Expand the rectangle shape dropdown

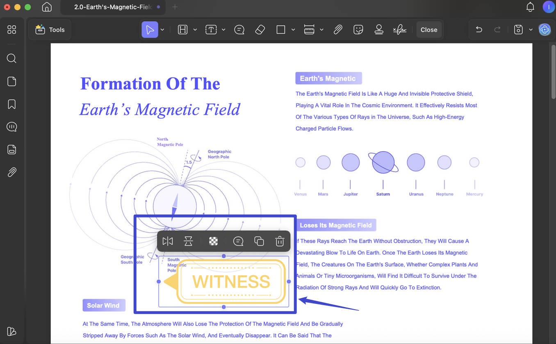[293, 29]
